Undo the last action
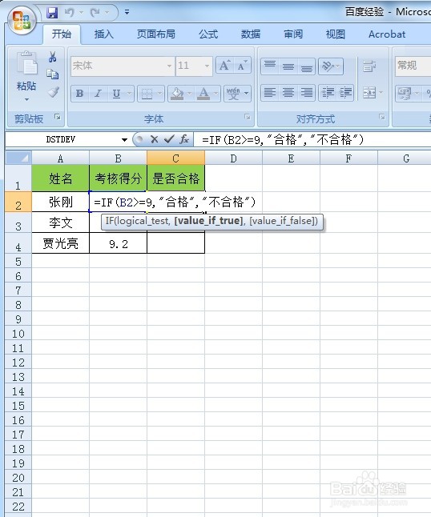The height and width of the screenshot is (517, 431). tap(70, 13)
